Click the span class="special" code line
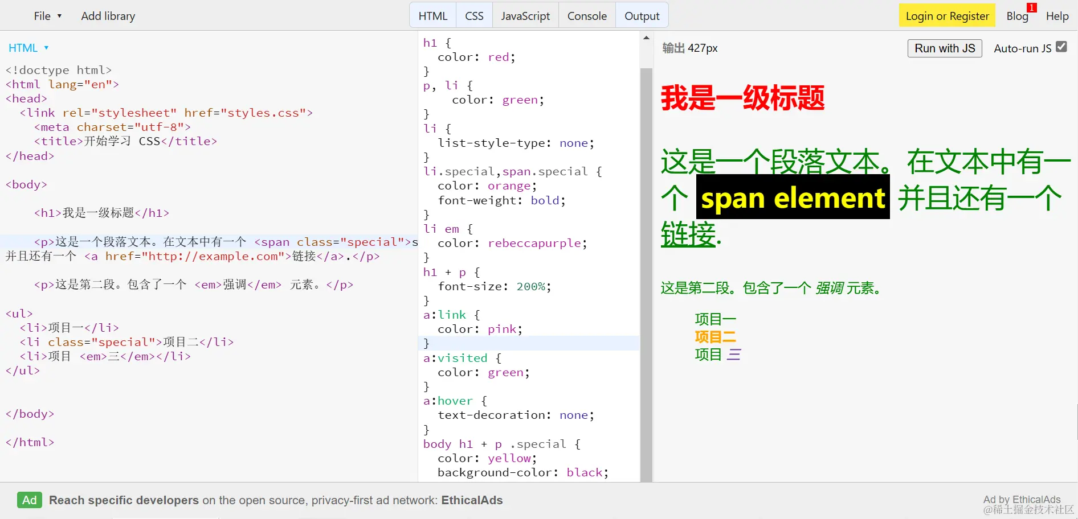The image size is (1078, 519). pyautogui.click(x=226, y=242)
